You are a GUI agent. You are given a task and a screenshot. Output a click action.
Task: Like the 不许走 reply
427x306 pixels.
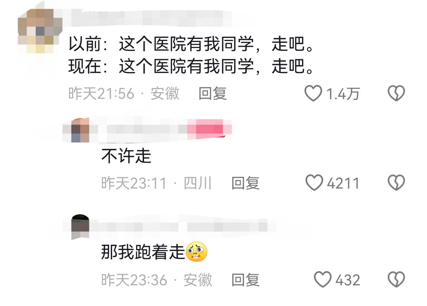point(314,183)
